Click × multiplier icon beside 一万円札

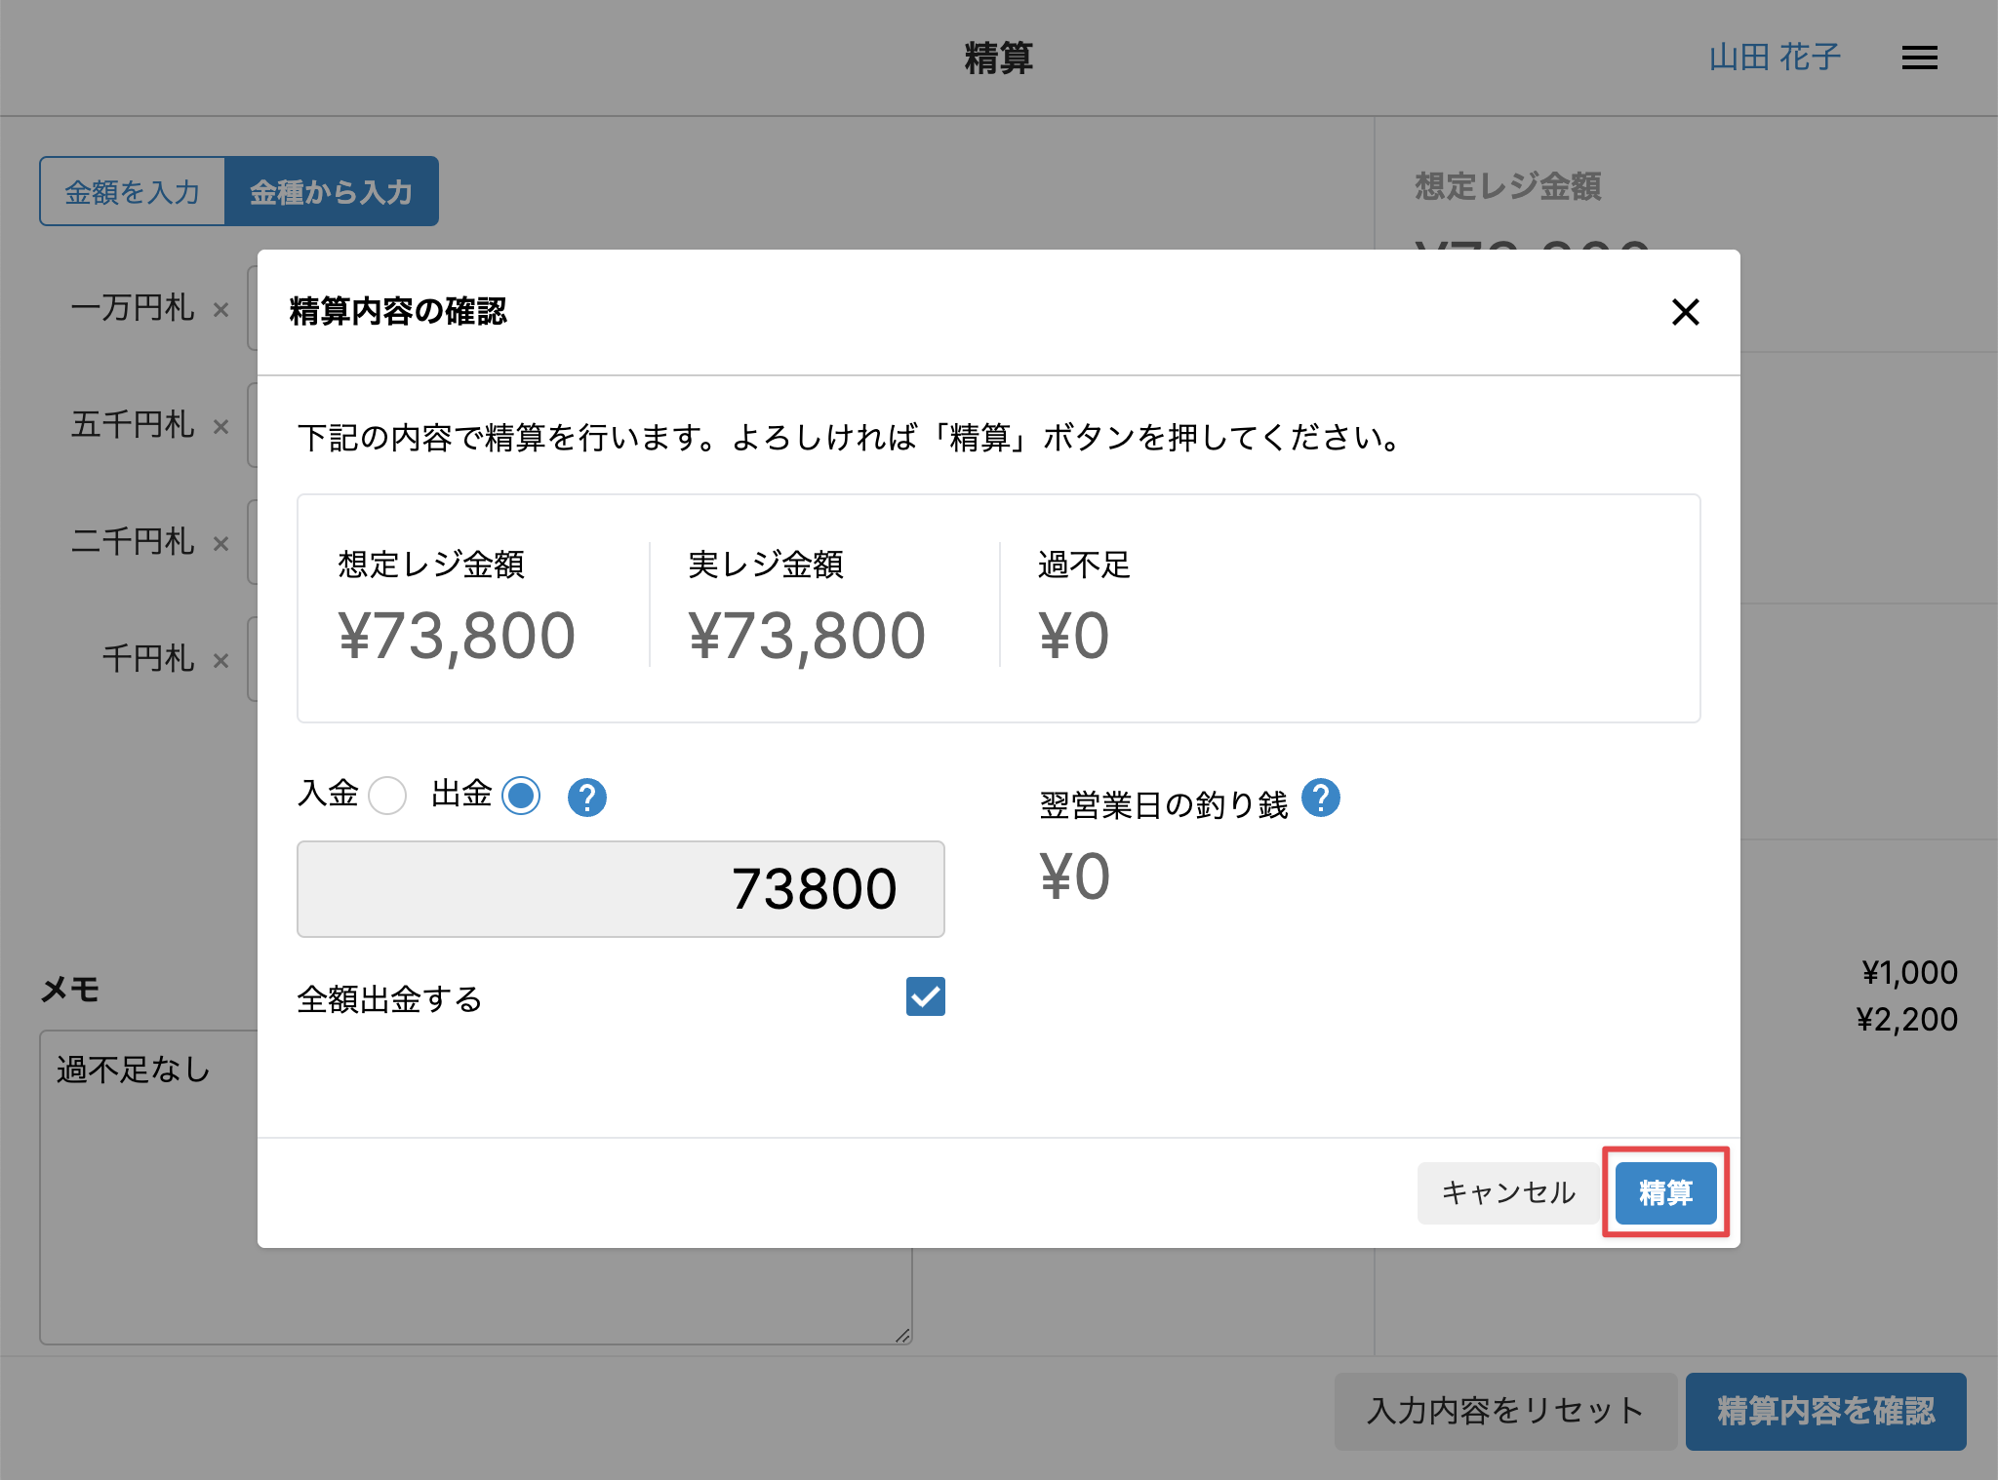pyautogui.click(x=221, y=310)
